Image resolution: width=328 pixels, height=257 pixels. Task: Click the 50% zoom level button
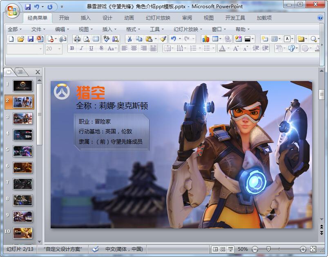point(243,249)
